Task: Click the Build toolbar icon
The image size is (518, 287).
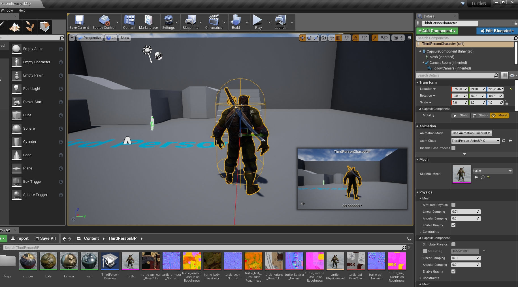Action: (236, 22)
